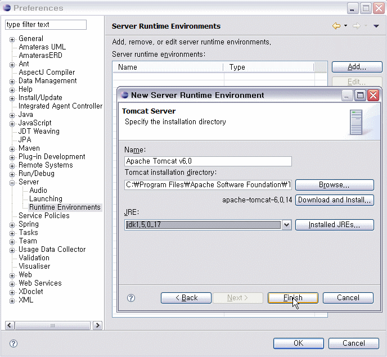The height and width of the screenshot is (357, 387).
Task: Expand the General preferences node
Action: click(x=12, y=39)
